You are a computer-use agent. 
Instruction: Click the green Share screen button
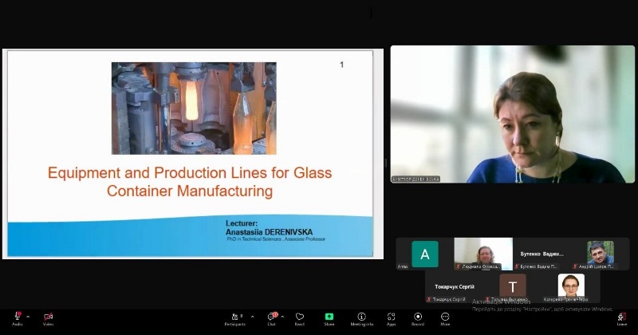coord(329,319)
